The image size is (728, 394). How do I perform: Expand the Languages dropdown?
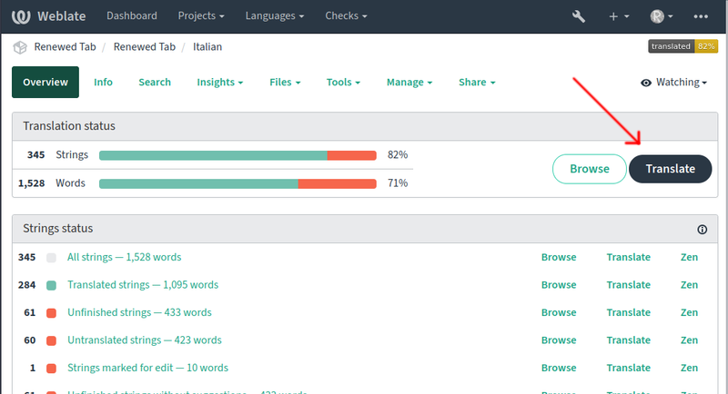pos(275,15)
